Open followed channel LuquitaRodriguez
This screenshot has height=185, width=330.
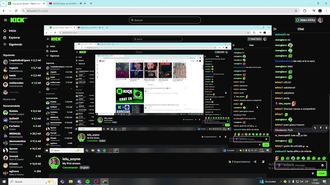pos(22,62)
